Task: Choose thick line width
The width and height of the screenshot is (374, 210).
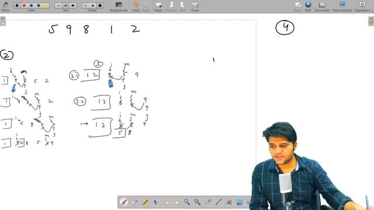Action: pyautogui.click(x=72, y=5)
